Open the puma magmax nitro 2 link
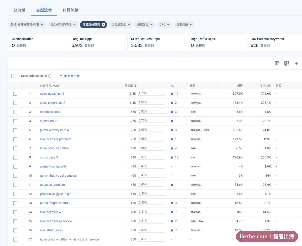 55,203
